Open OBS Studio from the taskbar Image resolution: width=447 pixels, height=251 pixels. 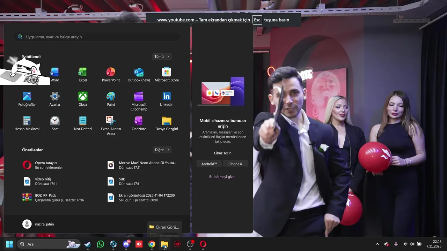click(190, 244)
